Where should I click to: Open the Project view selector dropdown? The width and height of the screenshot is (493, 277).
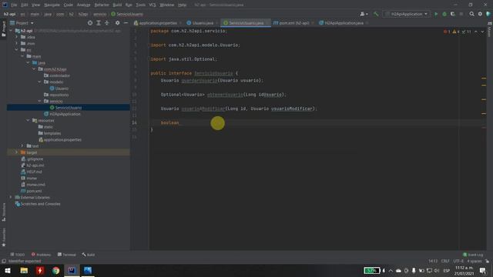pos(22,23)
